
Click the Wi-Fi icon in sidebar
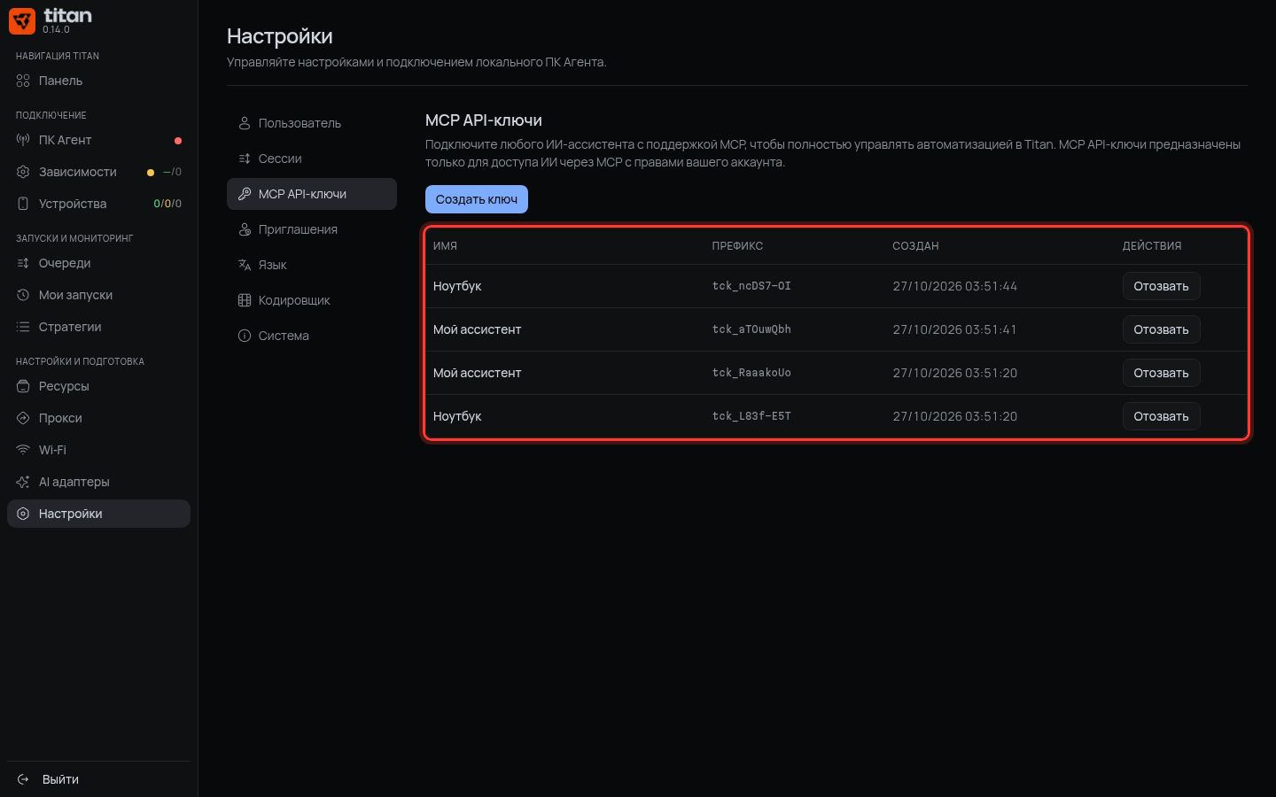(x=23, y=450)
